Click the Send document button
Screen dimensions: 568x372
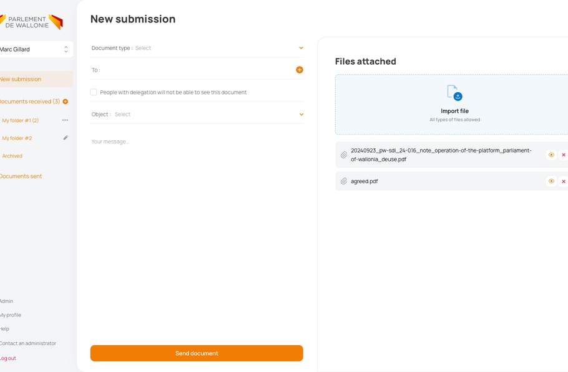point(197,353)
